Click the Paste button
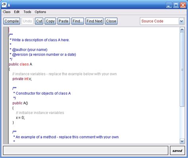The height and width of the screenshot is (158, 188). click(x=63, y=21)
